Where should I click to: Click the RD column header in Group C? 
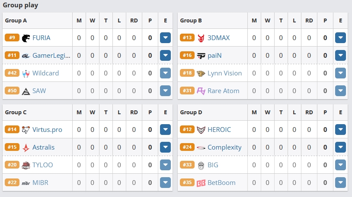click(134, 113)
